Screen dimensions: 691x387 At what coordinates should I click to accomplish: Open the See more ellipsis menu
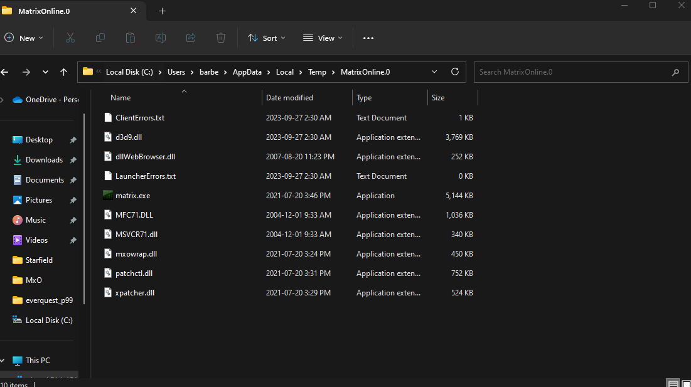(368, 38)
